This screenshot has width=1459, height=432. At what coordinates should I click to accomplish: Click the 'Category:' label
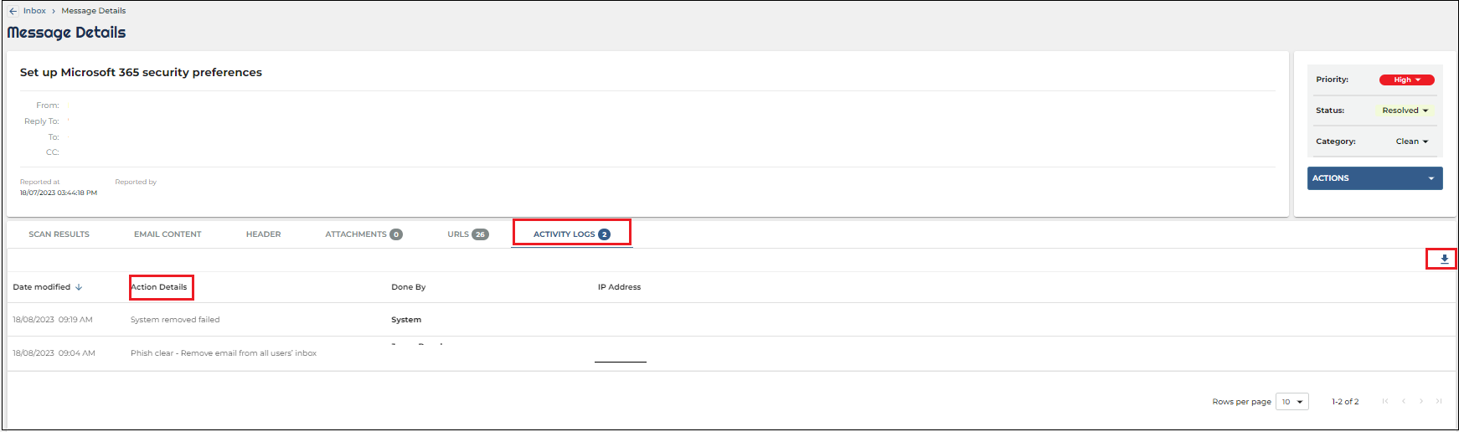pyautogui.click(x=1335, y=141)
